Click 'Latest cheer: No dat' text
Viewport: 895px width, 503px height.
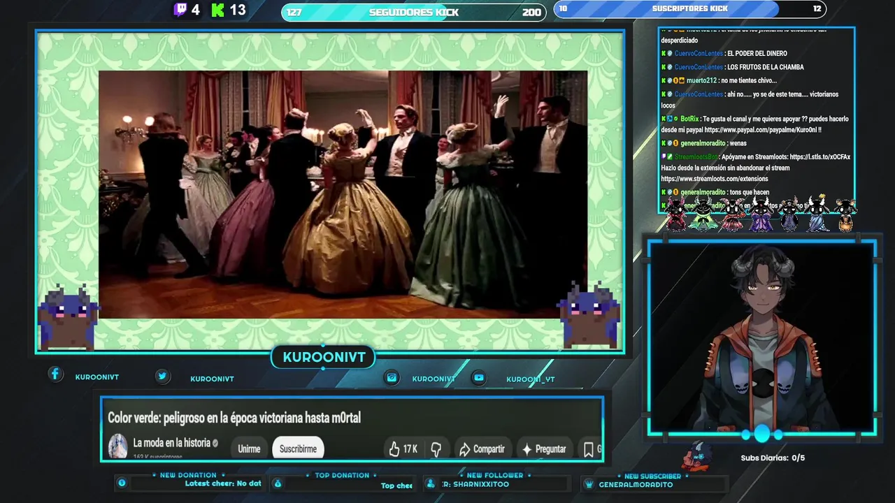(223, 483)
